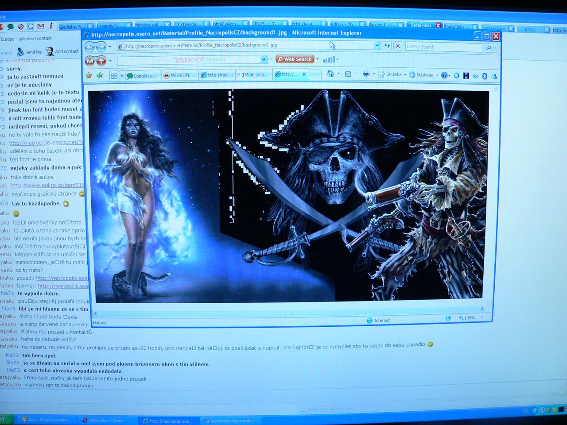Switch to the Setalyaku tab in Opera
Screen dimensions: 567x425
[x=421, y=25]
